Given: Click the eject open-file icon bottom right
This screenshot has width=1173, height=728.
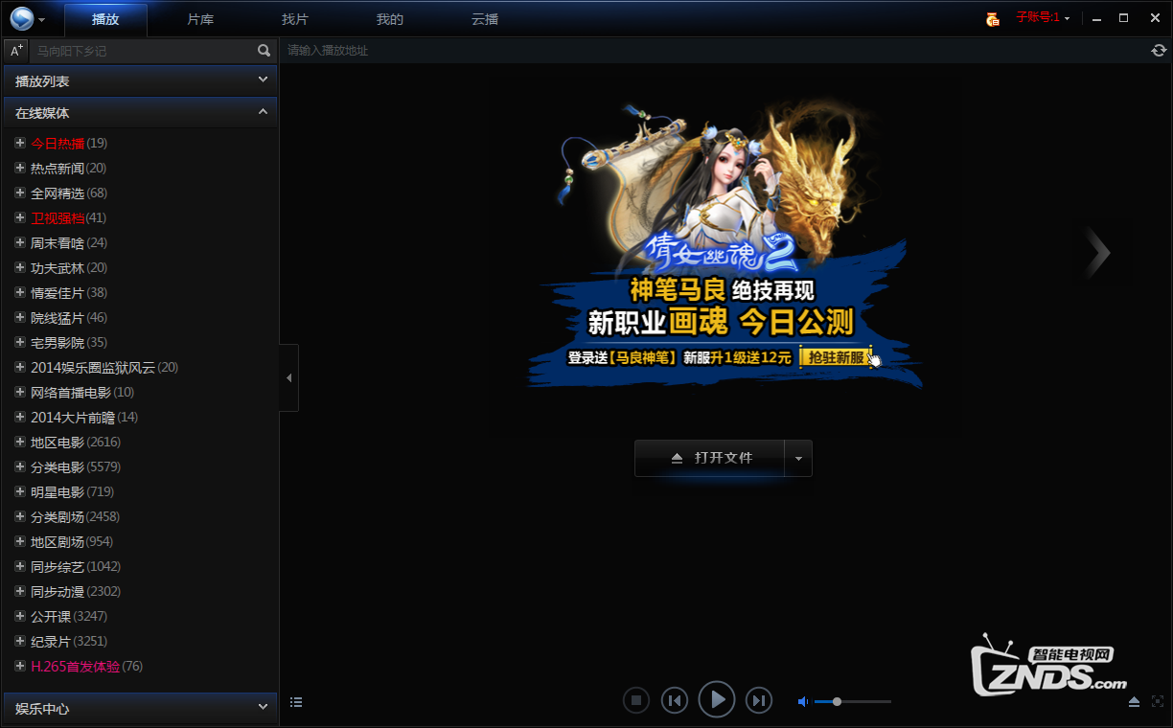Looking at the screenshot, I should 1135,702.
